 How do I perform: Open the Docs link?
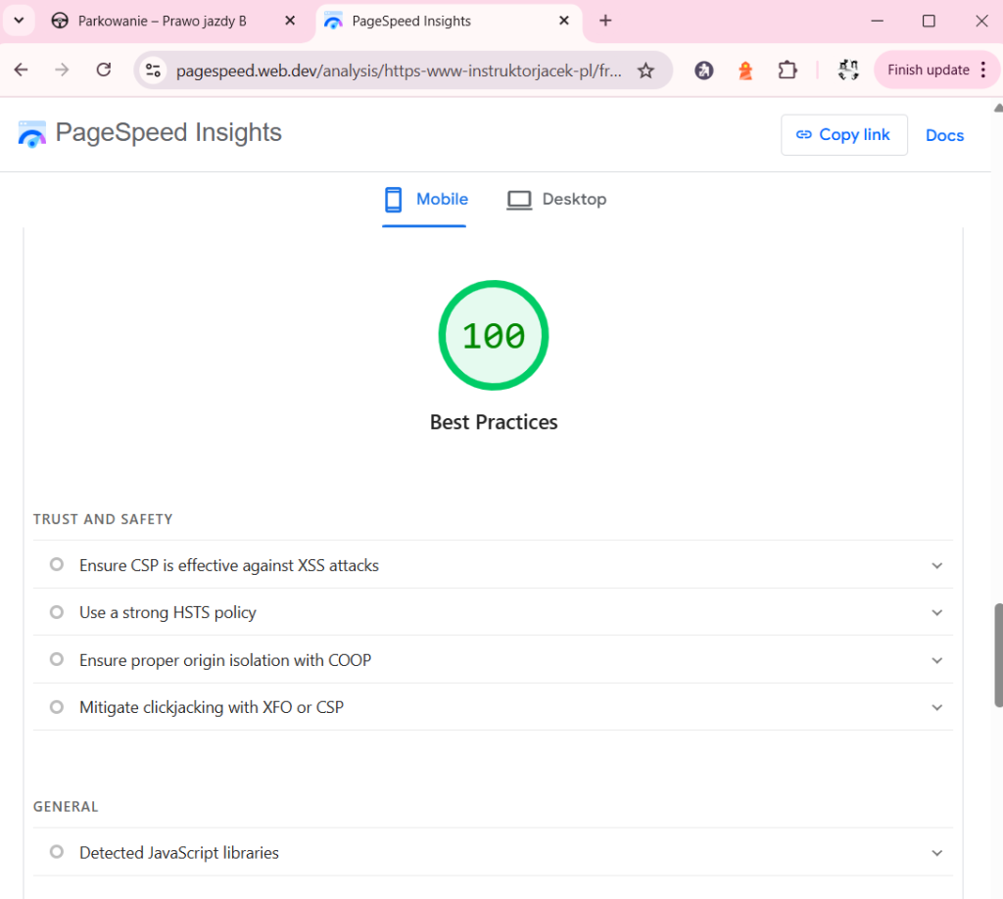pos(944,135)
